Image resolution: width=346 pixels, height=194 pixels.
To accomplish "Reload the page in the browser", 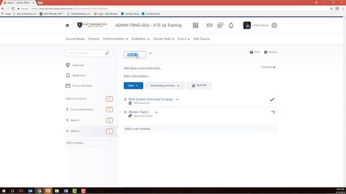I will pos(13,9).
